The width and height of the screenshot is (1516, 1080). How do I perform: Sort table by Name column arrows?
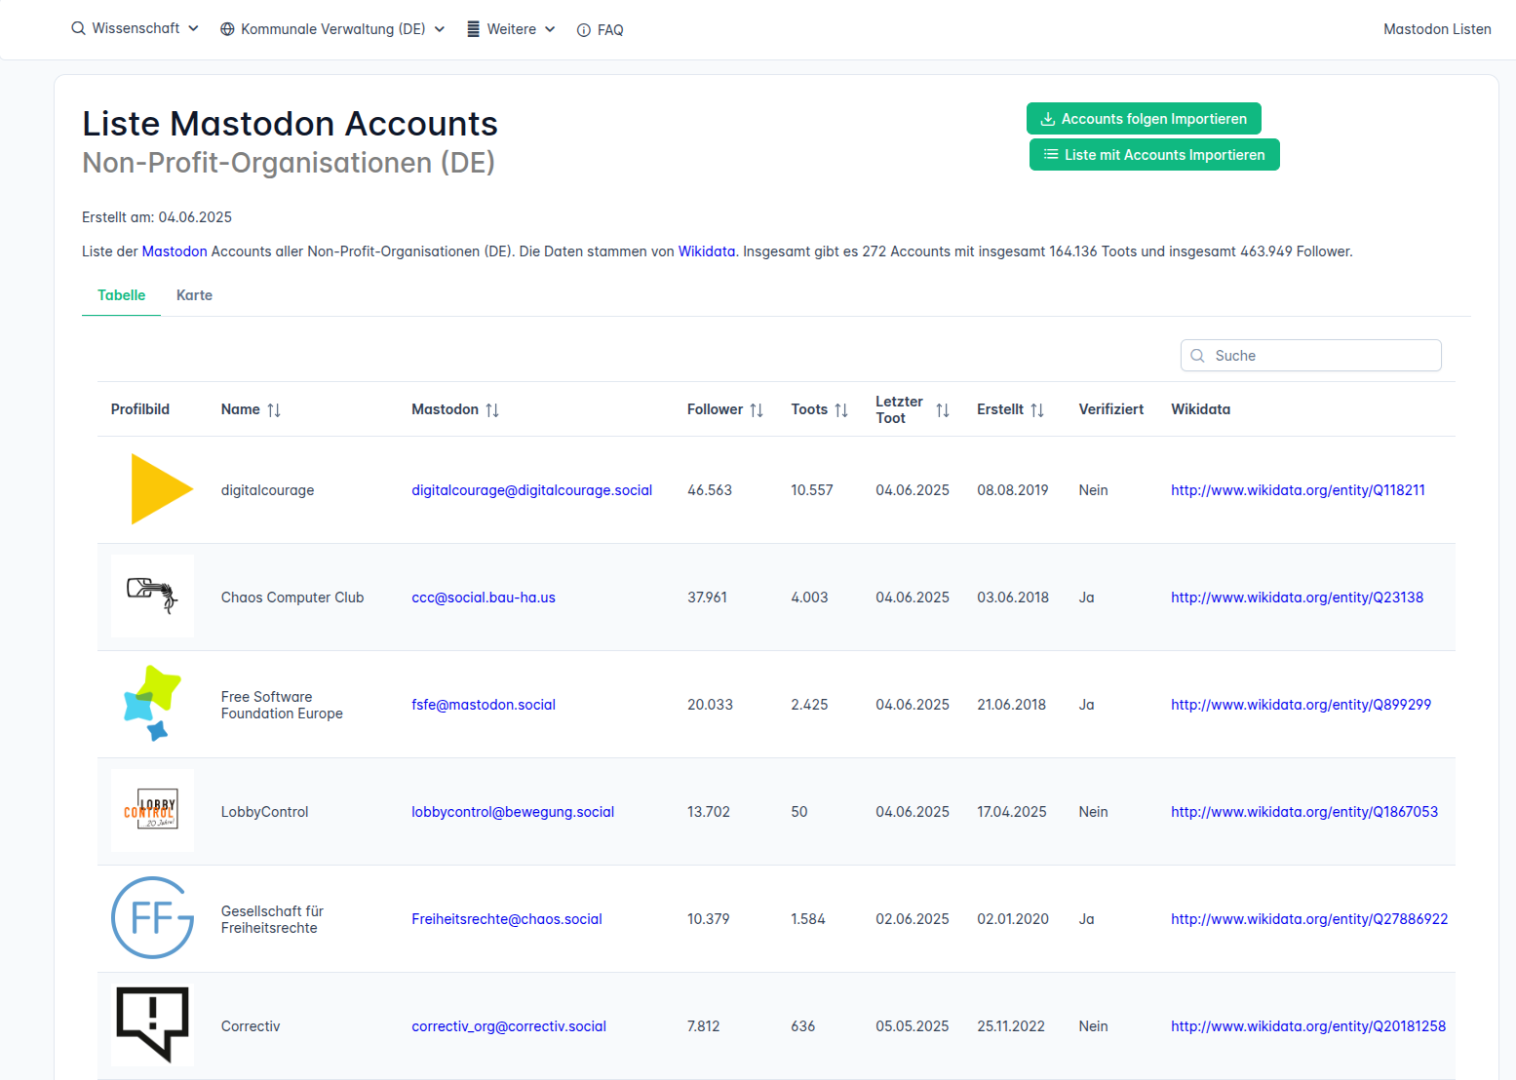click(x=274, y=410)
